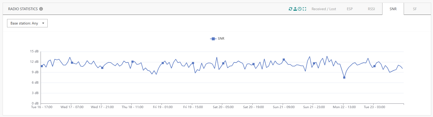433x117 pixels.
Task: Click the Radio Statistics panel title
Action: pyautogui.click(x=23, y=9)
